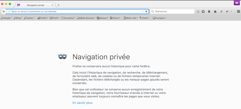Focus the address bar input
Image resolution: width=241 pixels, height=109 pixels.
click(x=75, y=11)
